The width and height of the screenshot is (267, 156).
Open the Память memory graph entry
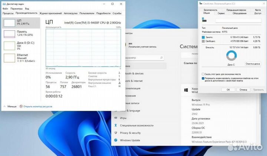(x=21, y=33)
